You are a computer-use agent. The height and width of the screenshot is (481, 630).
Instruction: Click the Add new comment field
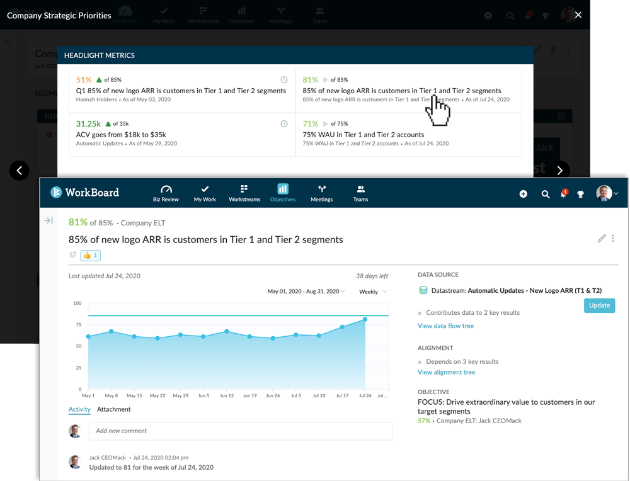pos(241,431)
